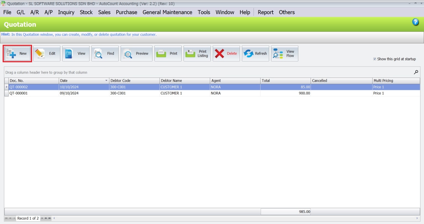Jump to the last record with navigator

coord(49,218)
